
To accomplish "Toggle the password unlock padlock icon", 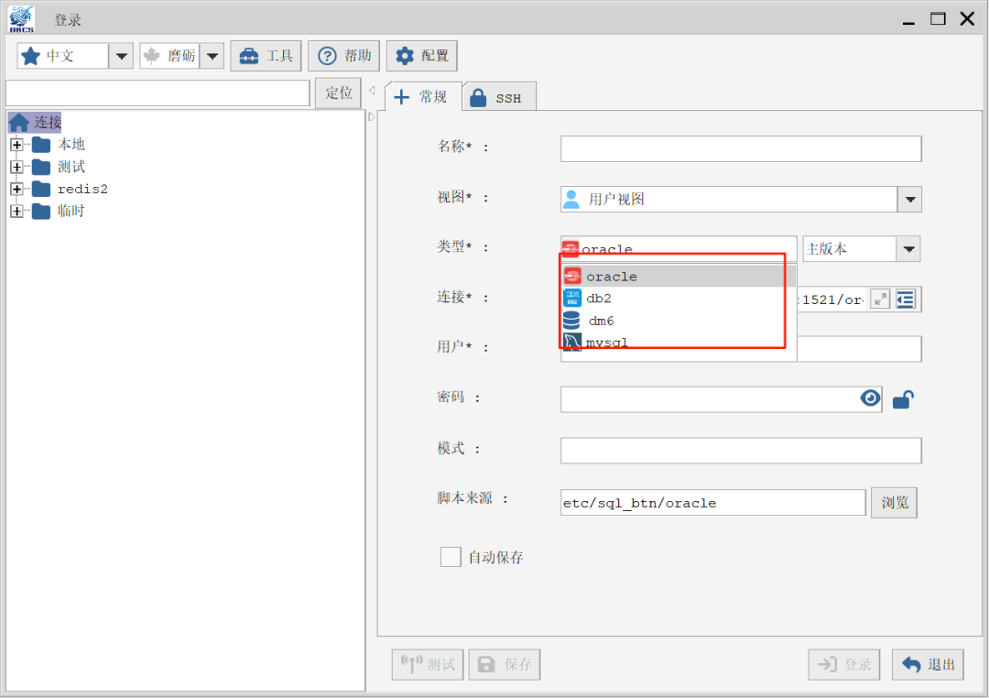I will [903, 399].
